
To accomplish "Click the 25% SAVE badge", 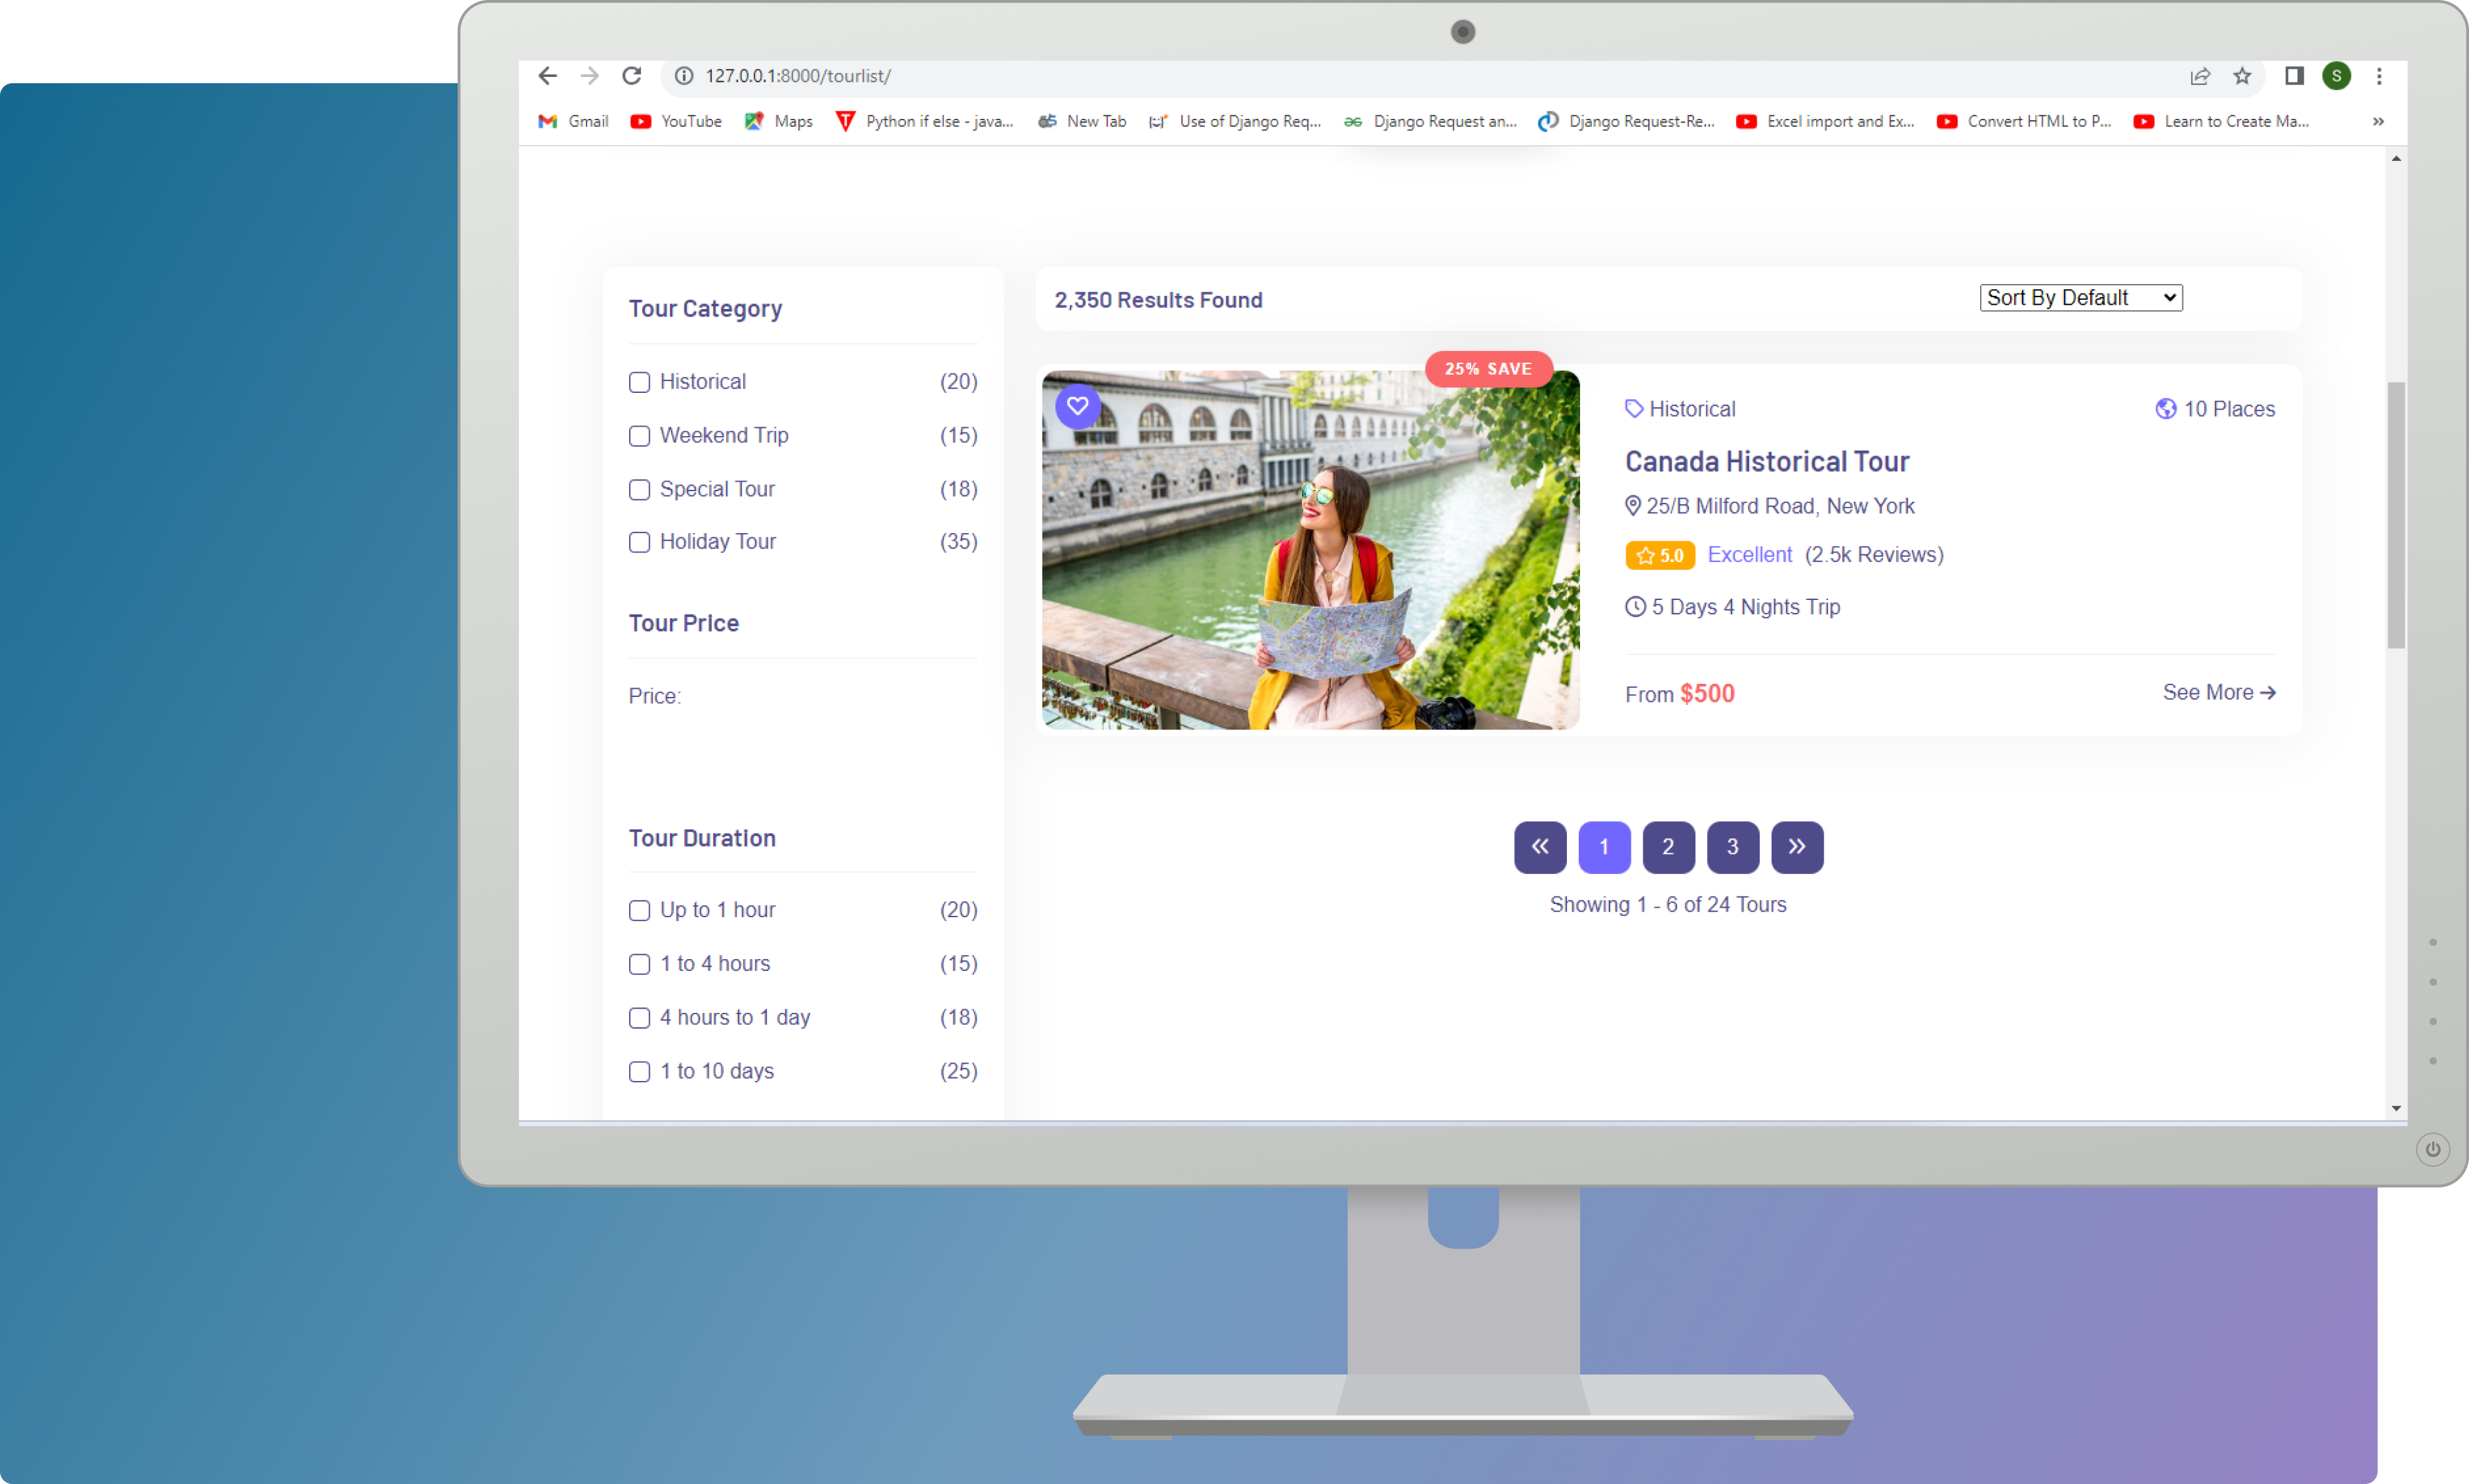I will [x=1489, y=369].
